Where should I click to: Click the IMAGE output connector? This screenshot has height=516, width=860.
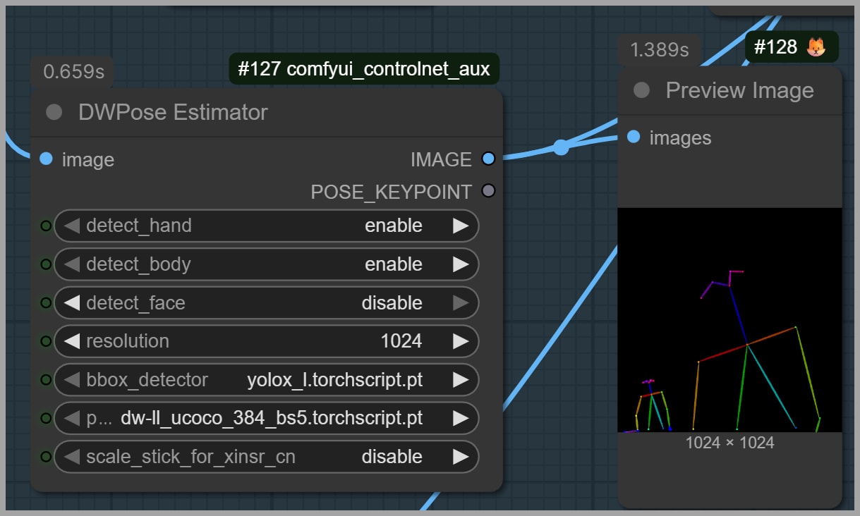[x=488, y=159]
